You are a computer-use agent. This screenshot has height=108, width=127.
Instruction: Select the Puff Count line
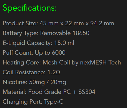click(x=34, y=53)
